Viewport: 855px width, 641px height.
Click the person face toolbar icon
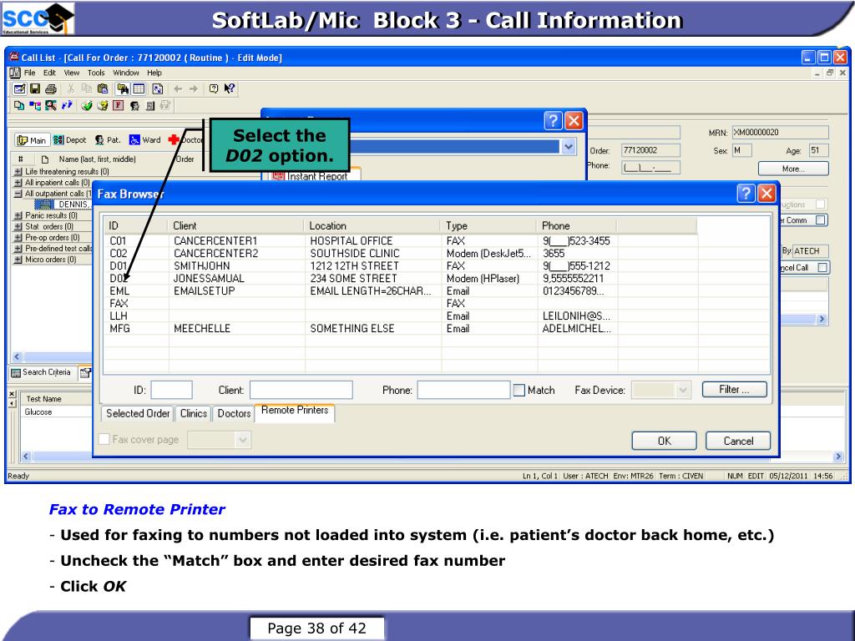134,105
